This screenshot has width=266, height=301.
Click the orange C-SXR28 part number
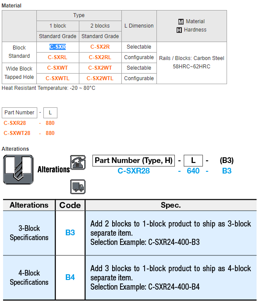[15, 123]
